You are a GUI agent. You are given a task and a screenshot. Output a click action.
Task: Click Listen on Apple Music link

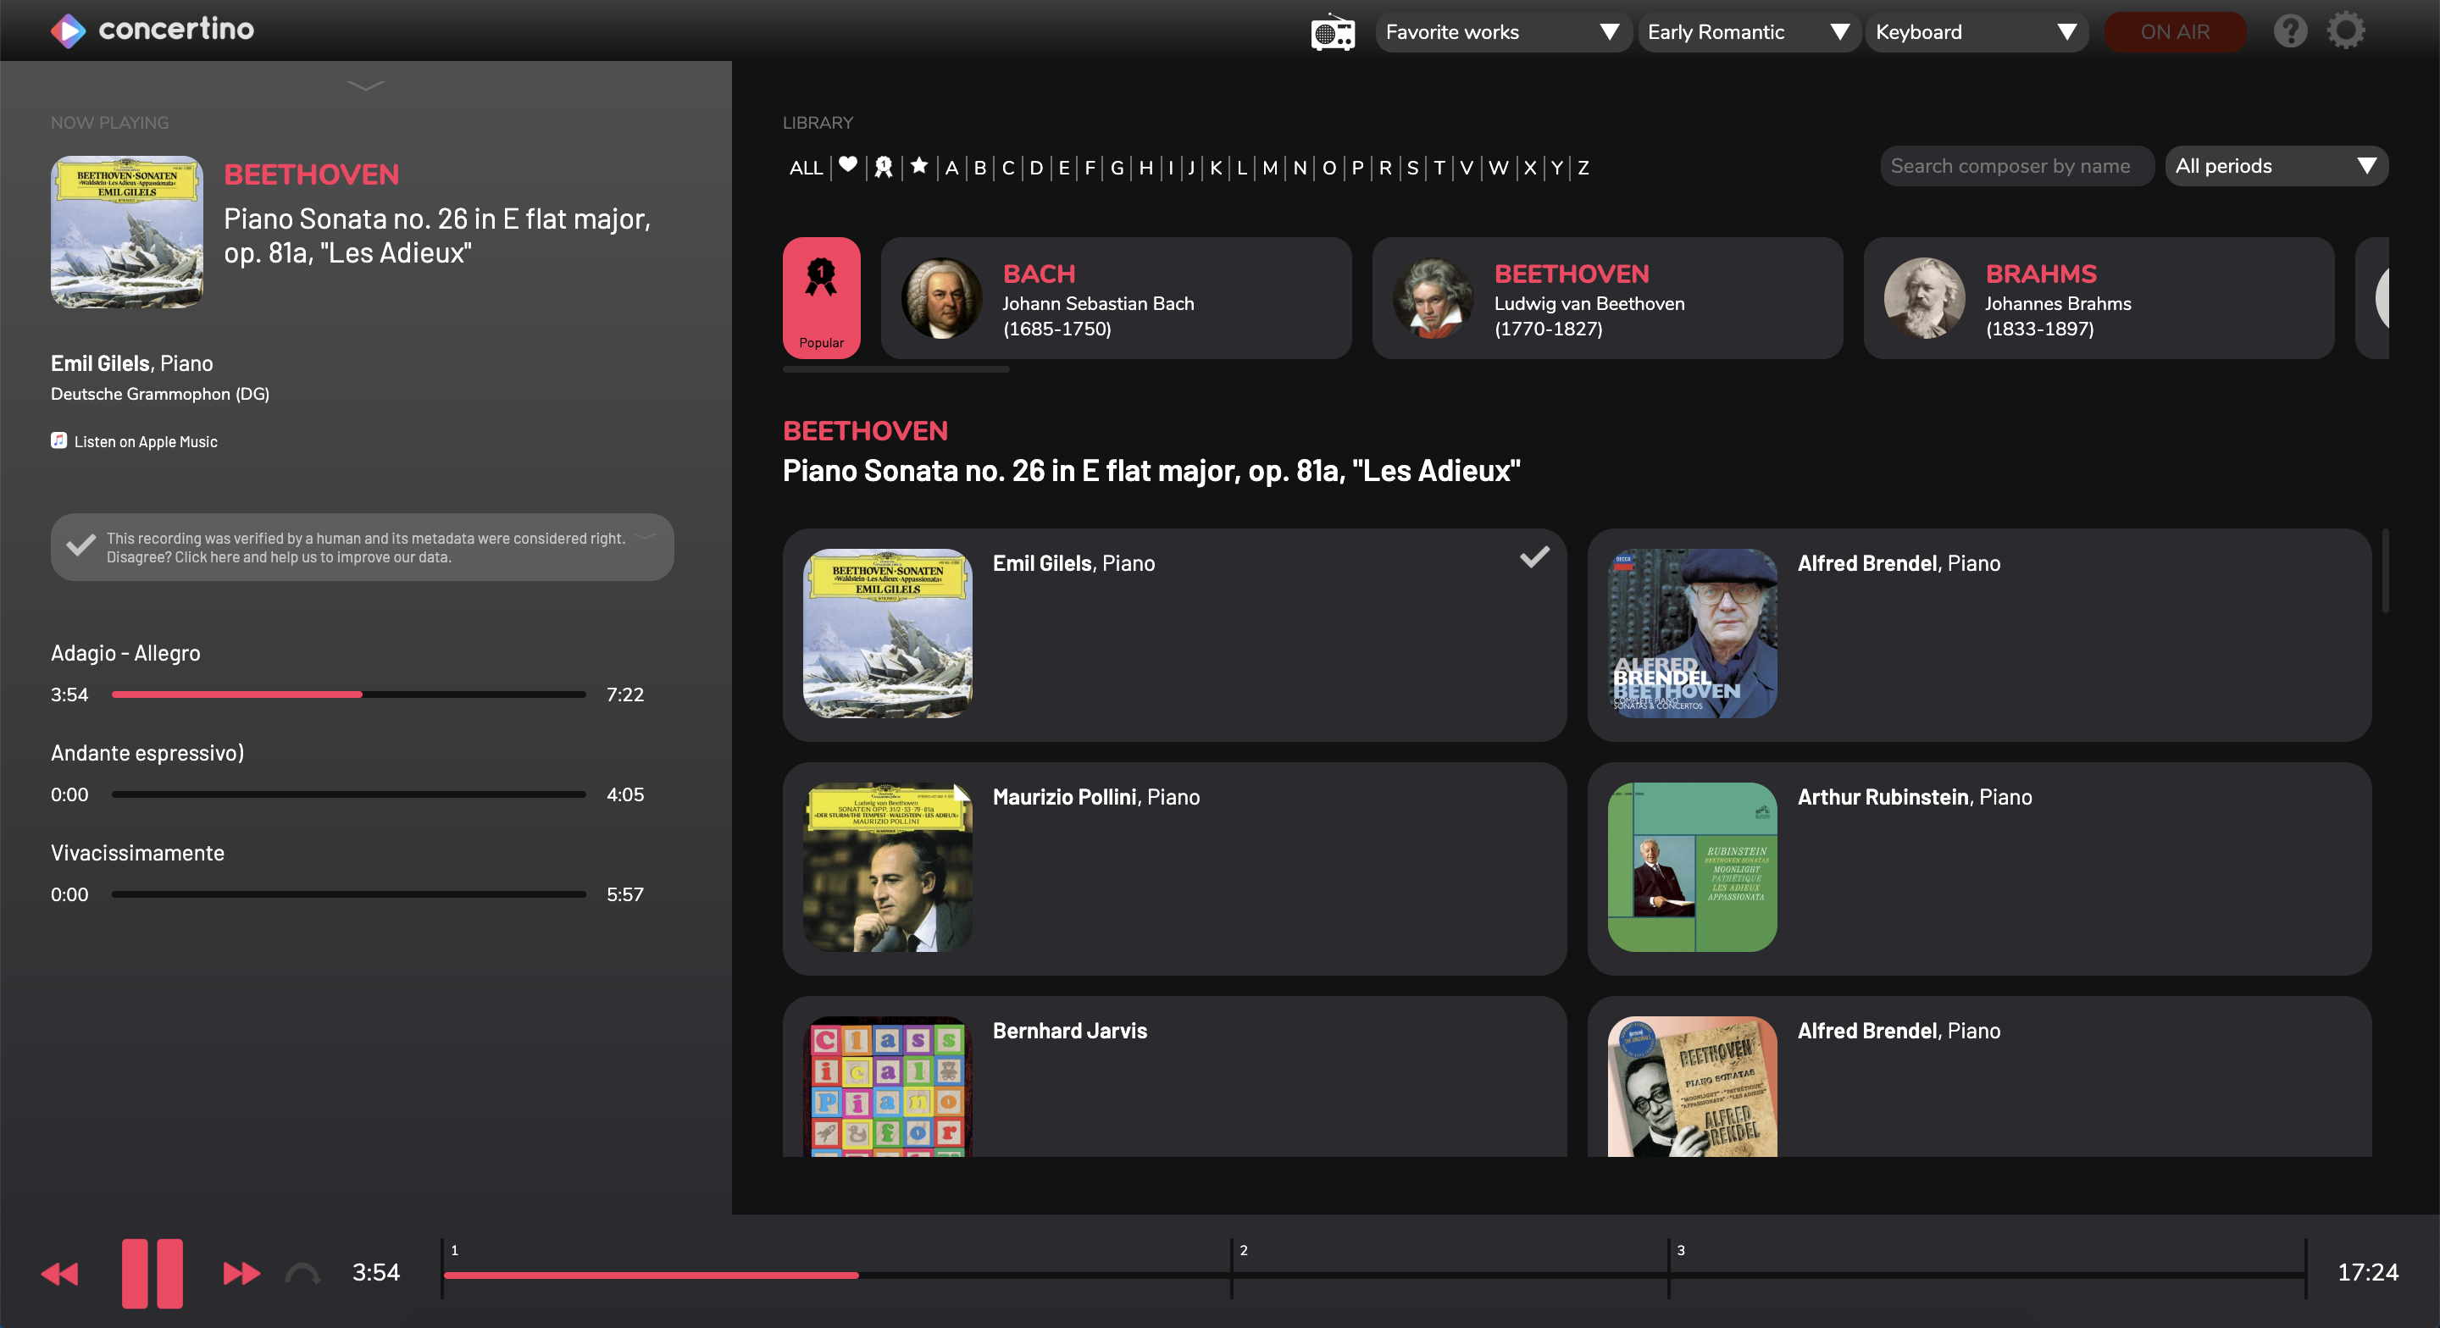tap(146, 441)
